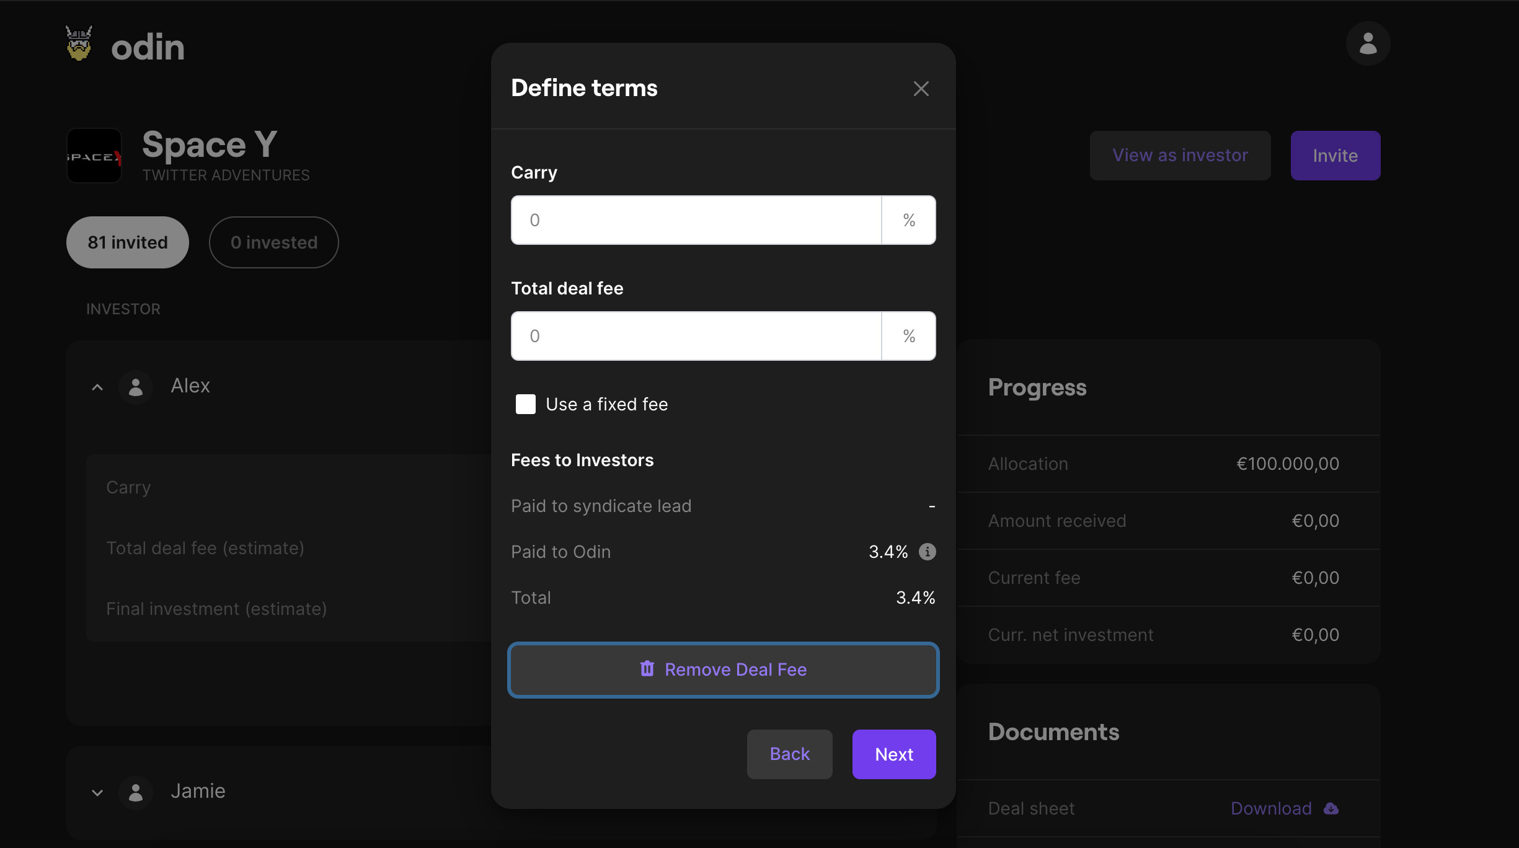Viewport: 1519px width, 848px height.
Task: Click the Paid to Odin 3.4% value
Action: [x=888, y=552]
